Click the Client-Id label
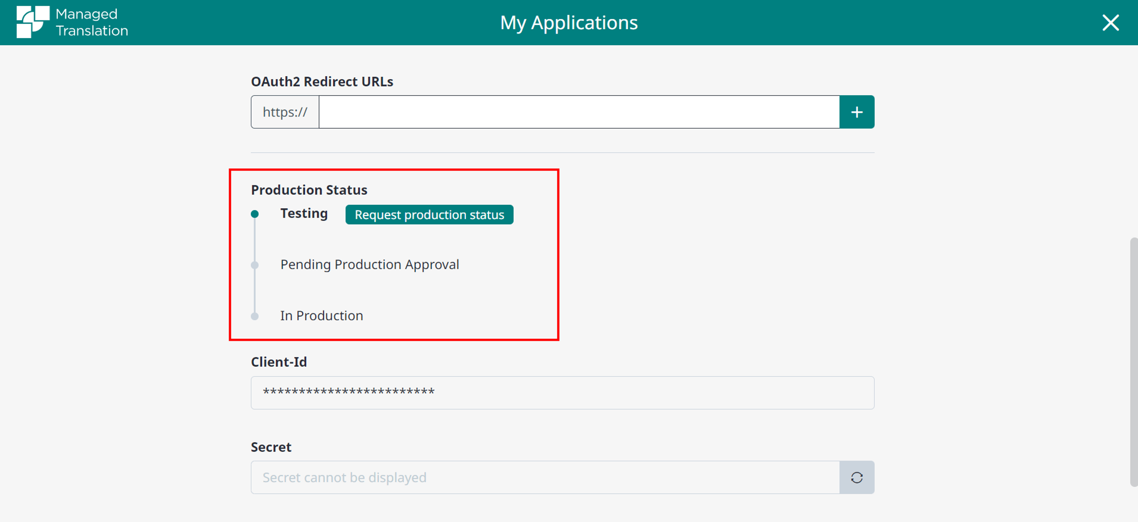The image size is (1138, 522). (279, 362)
